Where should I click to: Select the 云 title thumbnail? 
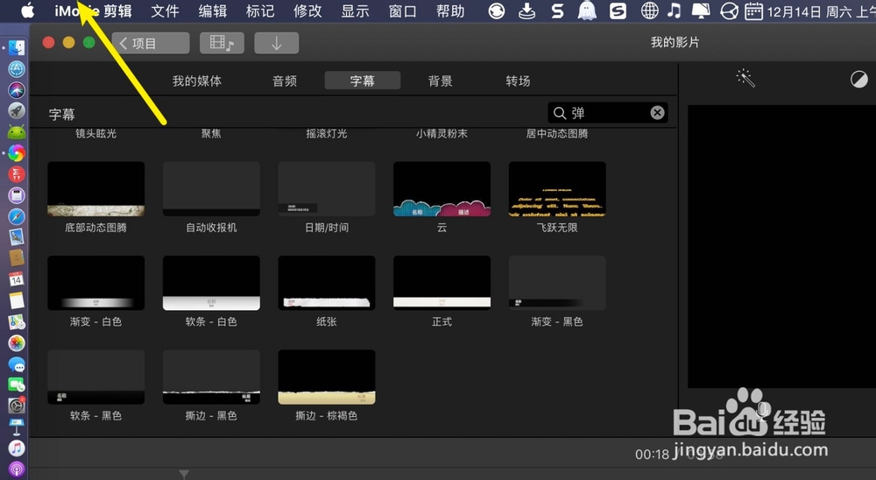[442, 189]
